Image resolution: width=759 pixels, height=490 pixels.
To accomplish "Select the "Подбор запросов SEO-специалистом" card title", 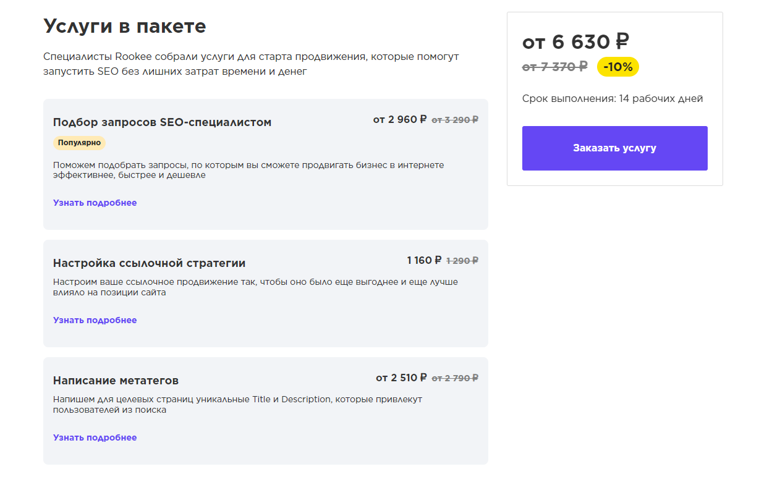I will 162,122.
